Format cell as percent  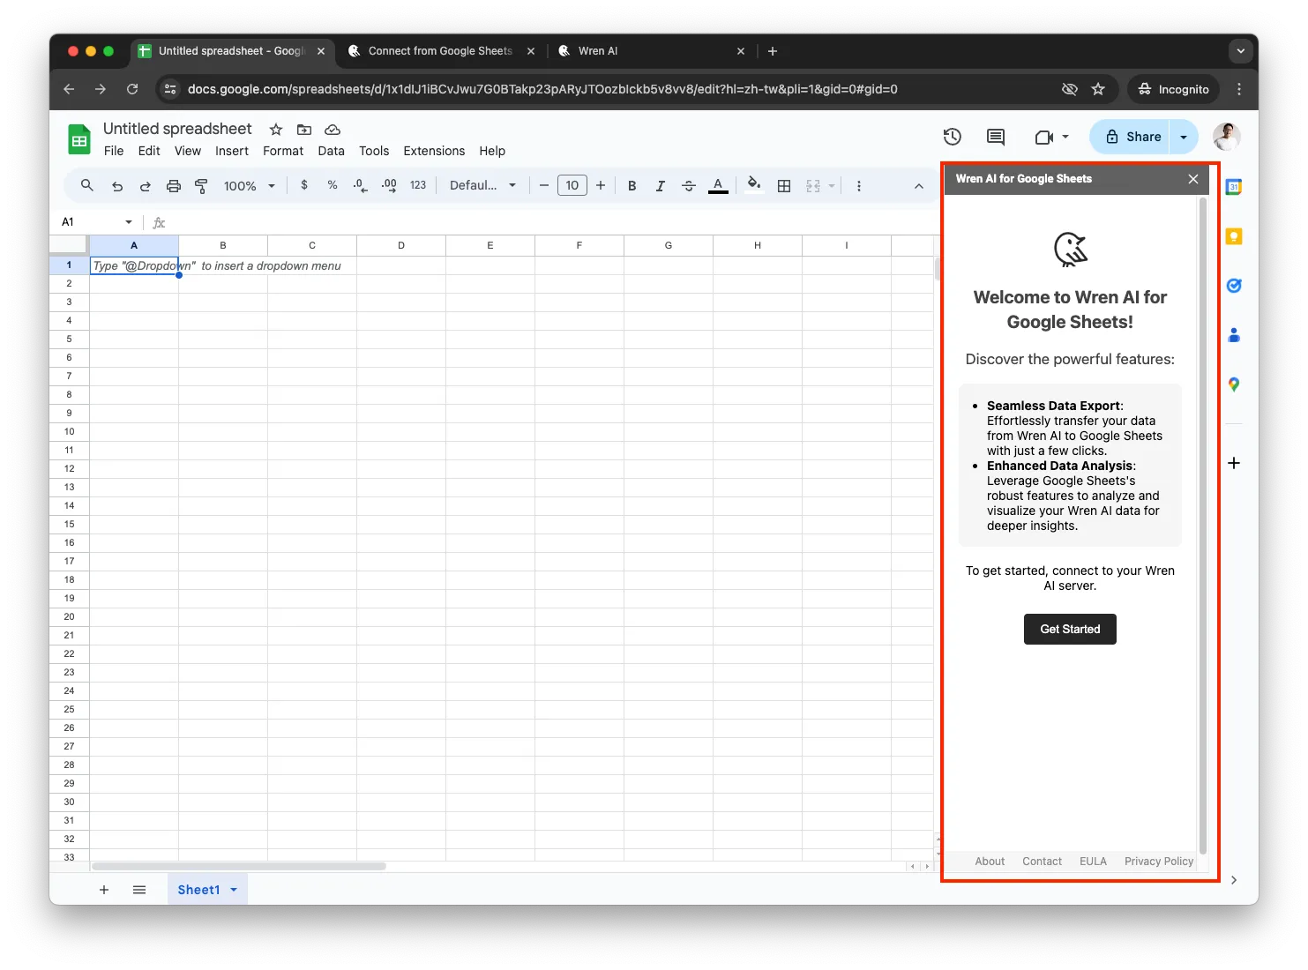pos(333,185)
